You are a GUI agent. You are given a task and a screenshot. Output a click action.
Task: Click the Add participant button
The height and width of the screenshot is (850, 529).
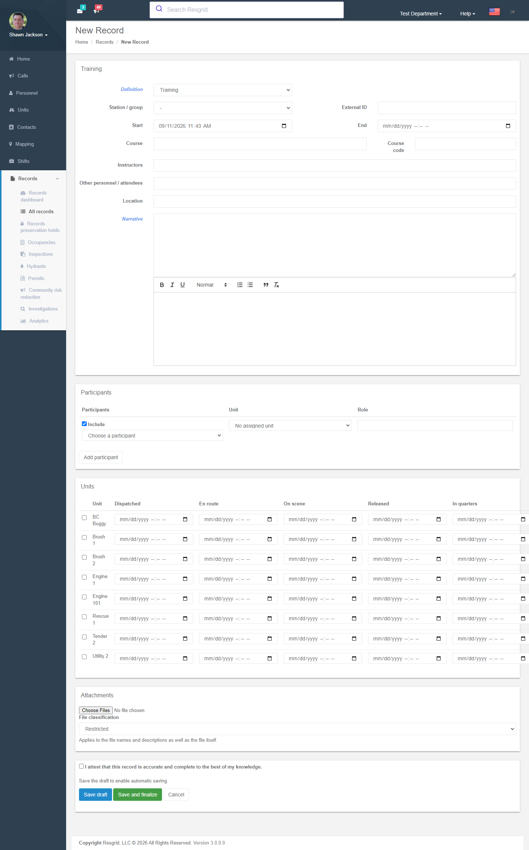(x=101, y=457)
